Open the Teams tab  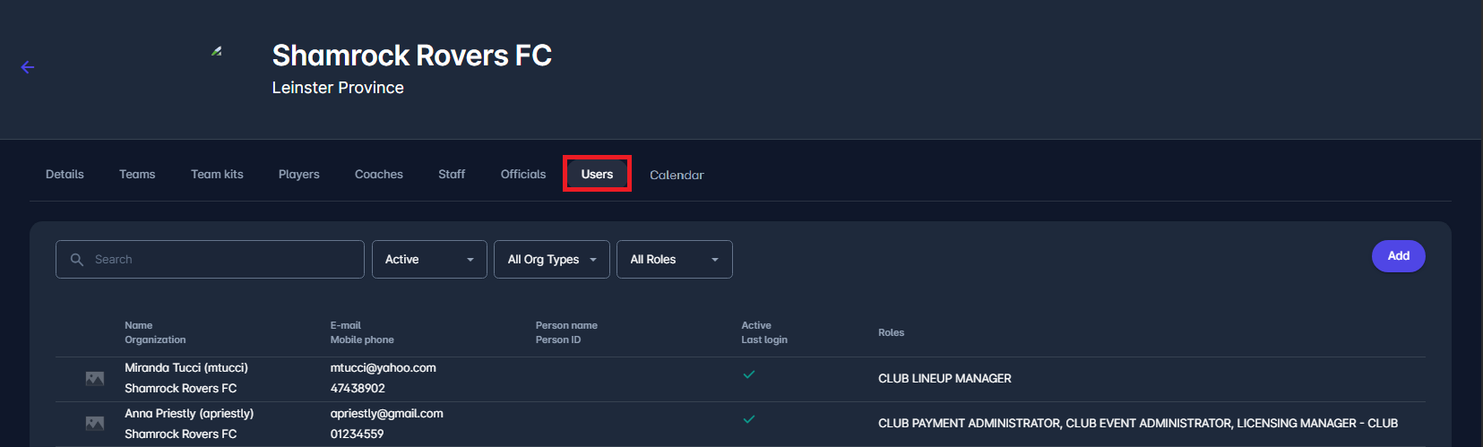click(x=137, y=175)
